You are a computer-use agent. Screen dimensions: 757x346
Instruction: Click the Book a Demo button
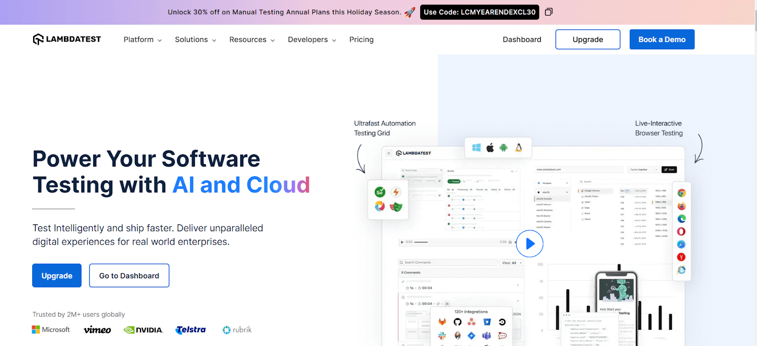pos(662,39)
